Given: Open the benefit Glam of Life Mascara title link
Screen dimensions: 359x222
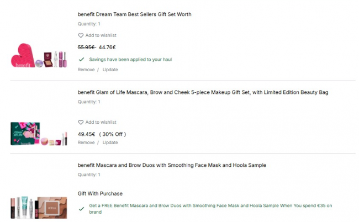Looking at the screenshot, I should point(203,92).
